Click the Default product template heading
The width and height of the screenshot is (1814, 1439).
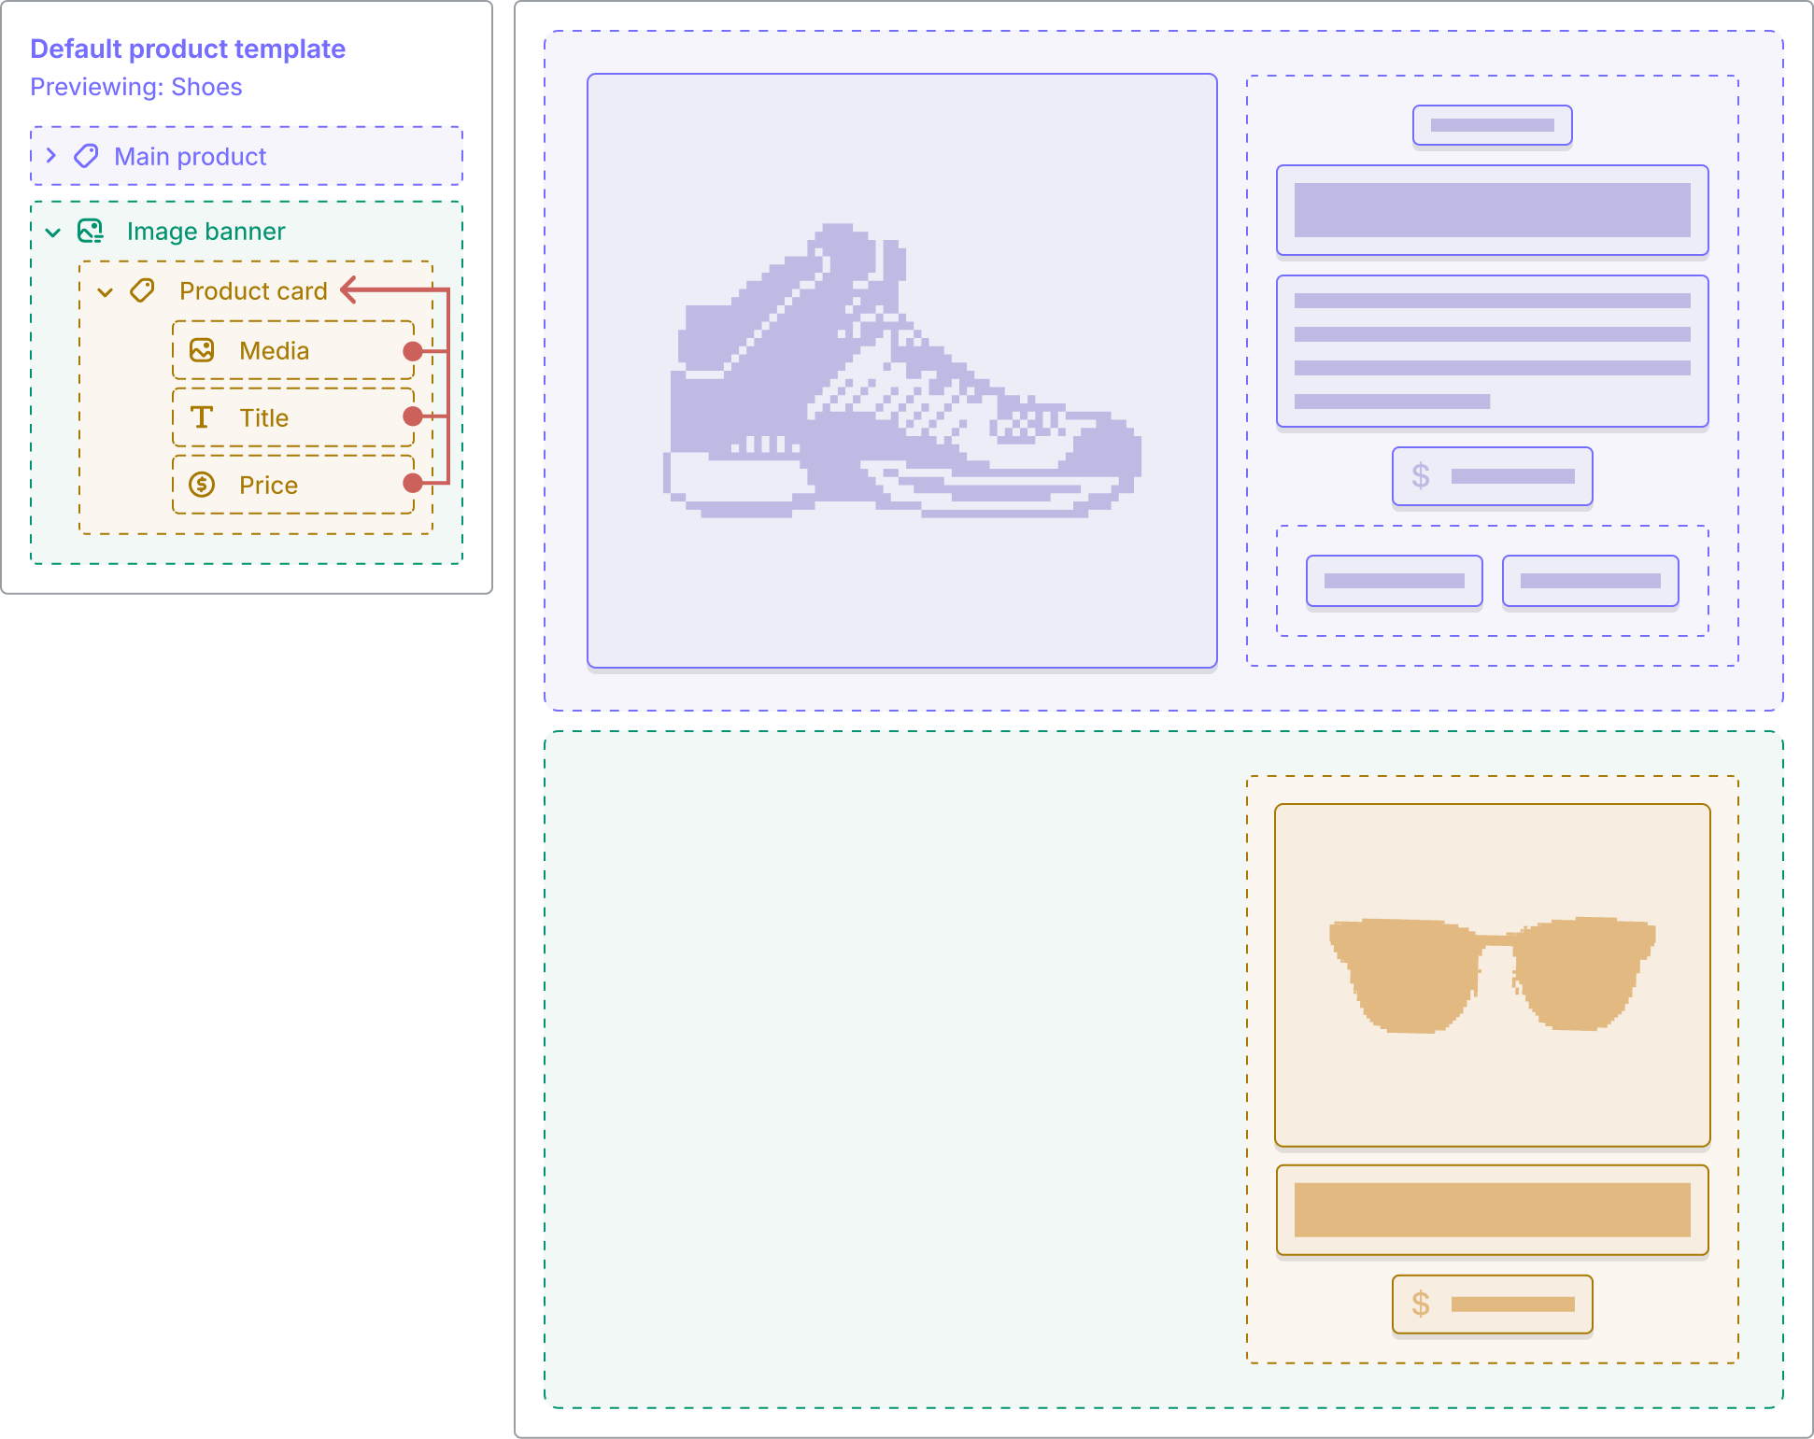click(188, 49)
